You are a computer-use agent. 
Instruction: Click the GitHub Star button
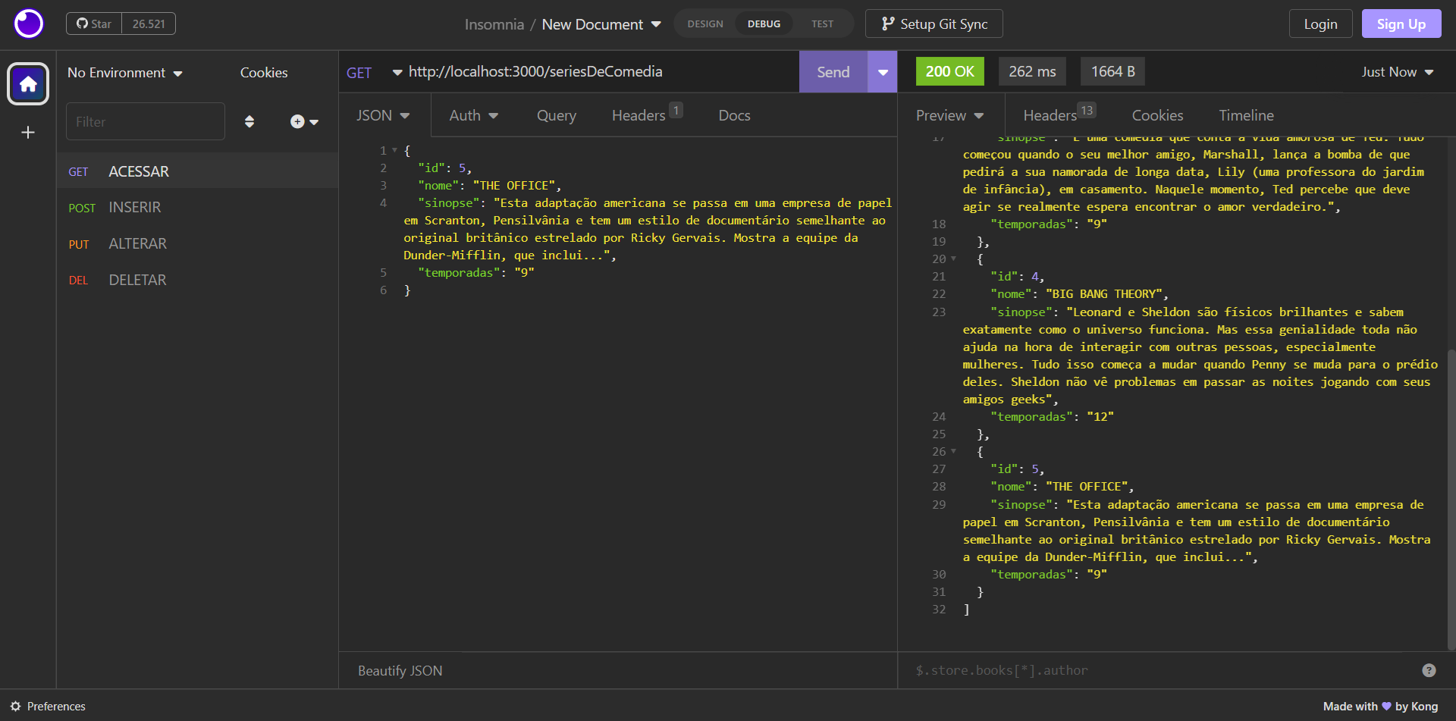(x=94, y=24)
